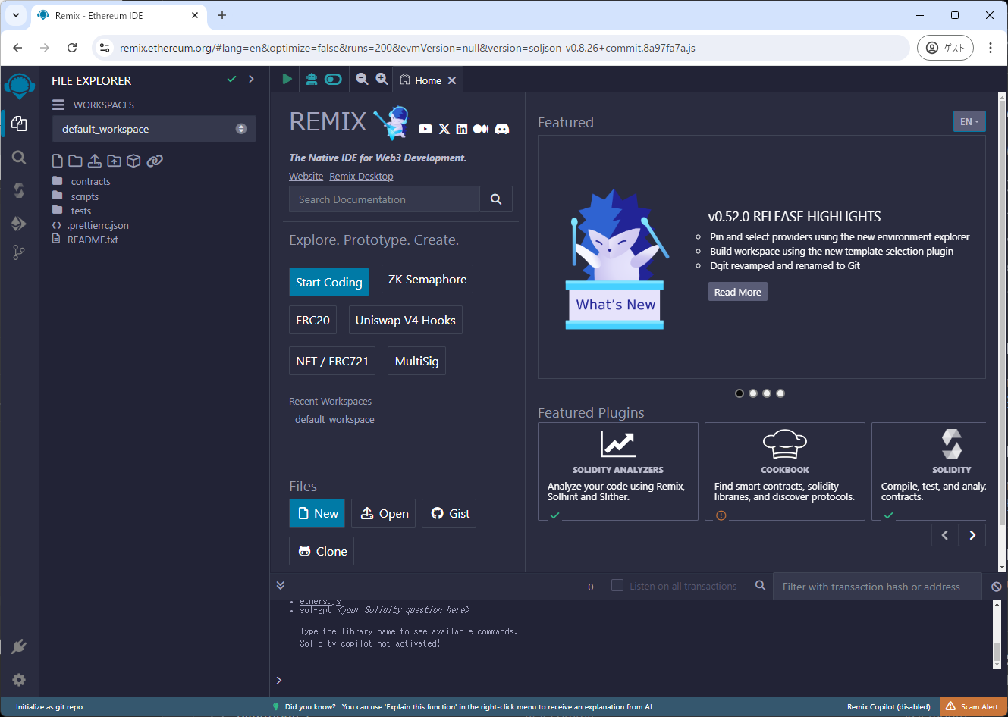Collapse the terminal panel with double chevron
The image size is (1008, 717).
coord(281,585)
